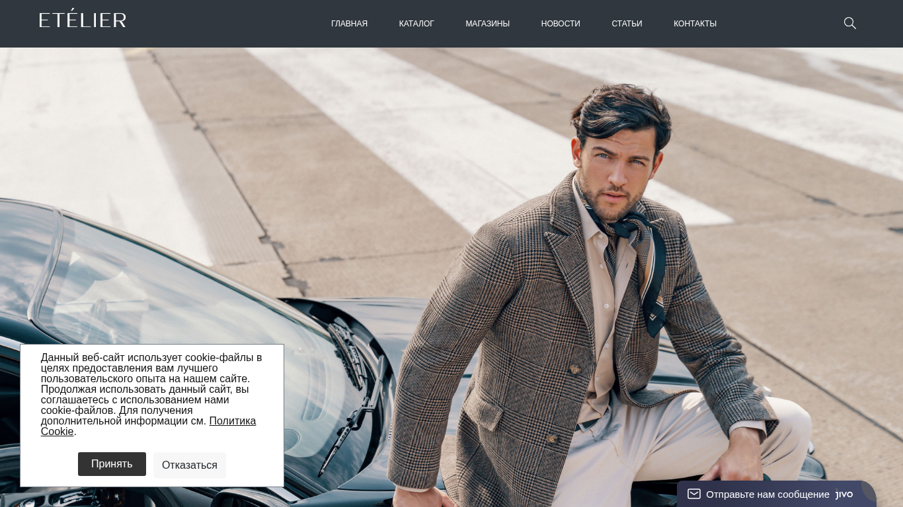The width and height of the screenshot is (903, 507).
Task: Open the СТАТЬИ menu item
Action: 627,24
